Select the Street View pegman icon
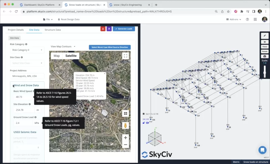270x164 pixels. (126, 126)
